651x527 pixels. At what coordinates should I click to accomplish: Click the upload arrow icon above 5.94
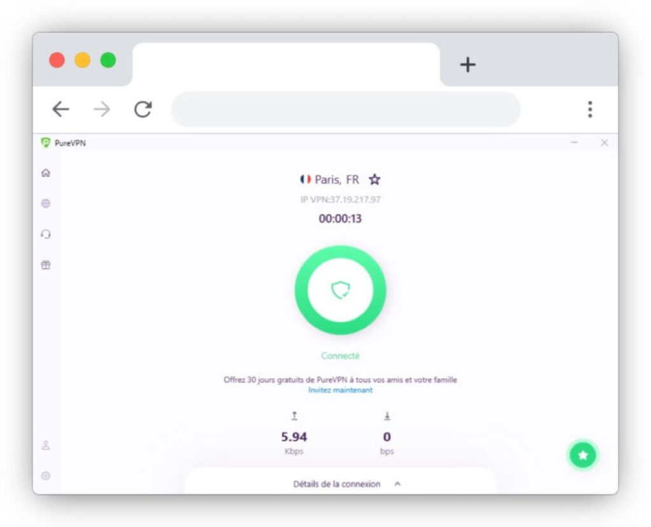click(x=294, y=416)
